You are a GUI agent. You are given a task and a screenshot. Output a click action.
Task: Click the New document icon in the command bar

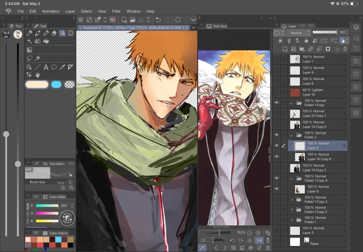(124, 20)
